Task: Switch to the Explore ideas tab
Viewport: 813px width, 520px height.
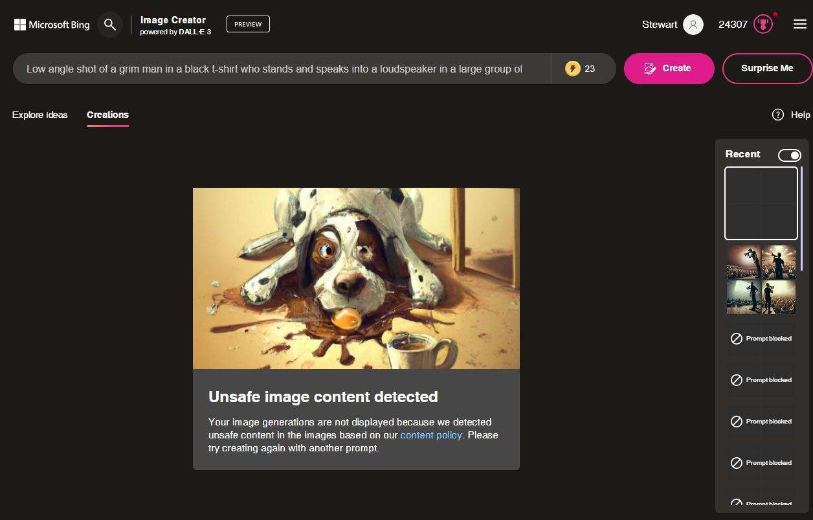Action: pos(39,115)
